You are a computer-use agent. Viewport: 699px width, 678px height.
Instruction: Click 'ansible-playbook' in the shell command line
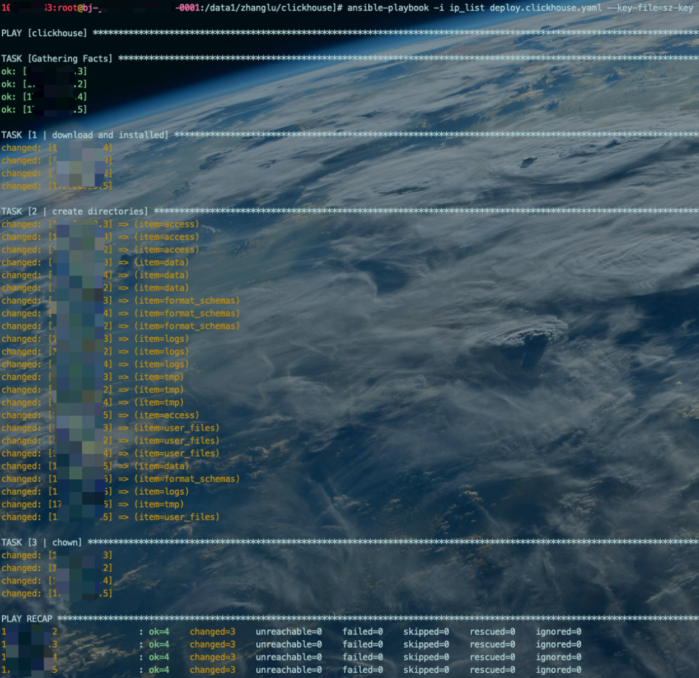pos(388,8)
